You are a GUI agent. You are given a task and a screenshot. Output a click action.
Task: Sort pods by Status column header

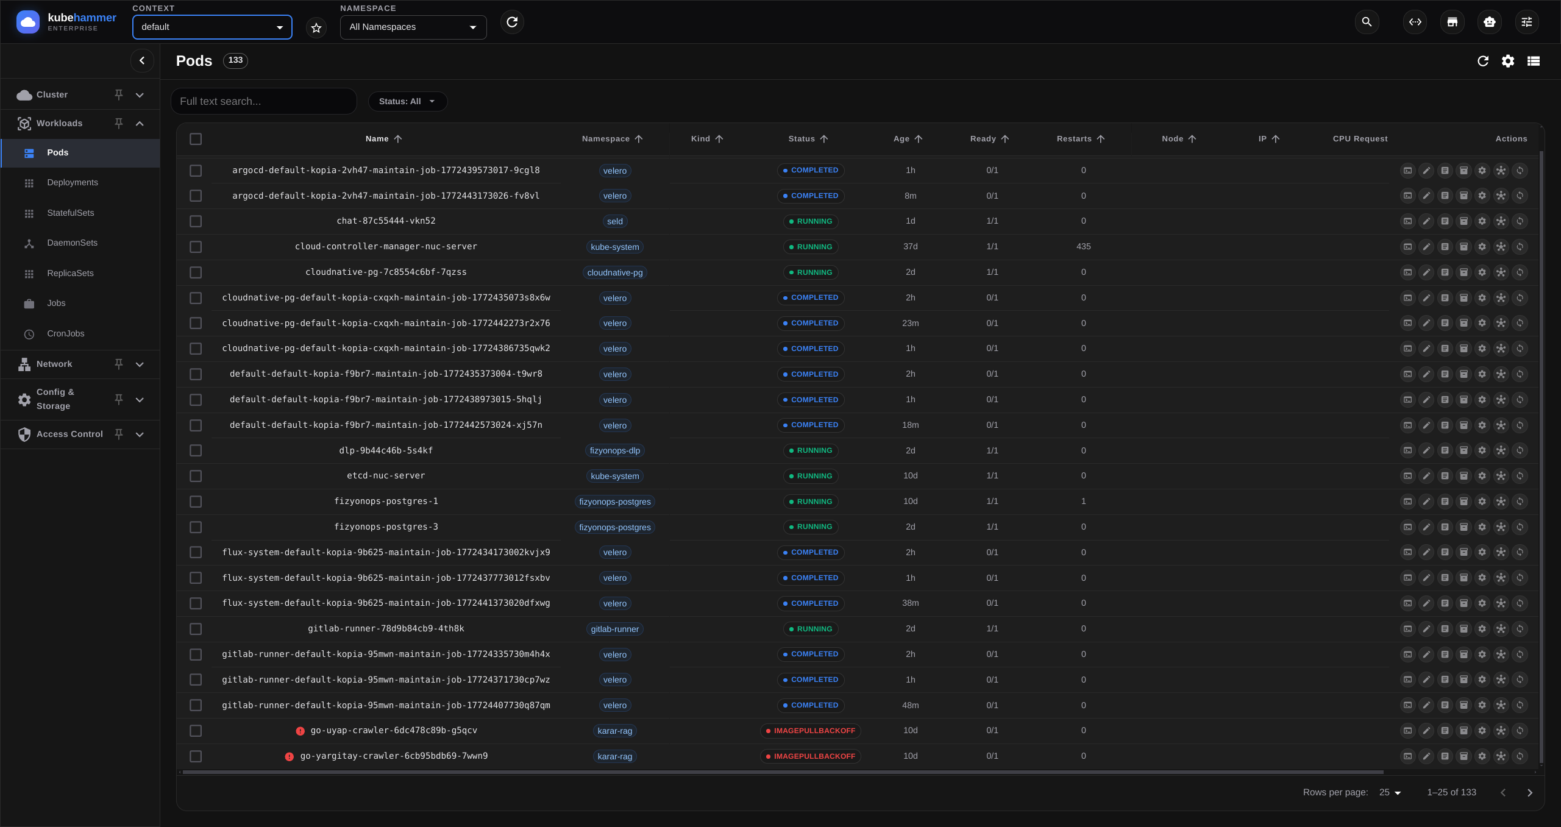[x=808, y=139]
